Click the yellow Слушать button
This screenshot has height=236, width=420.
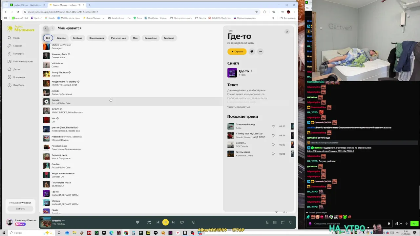coord(237,51)
